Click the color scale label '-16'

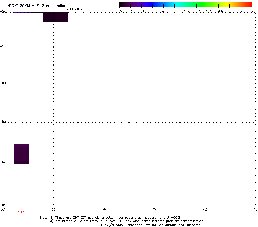click(x=119, y=11)
